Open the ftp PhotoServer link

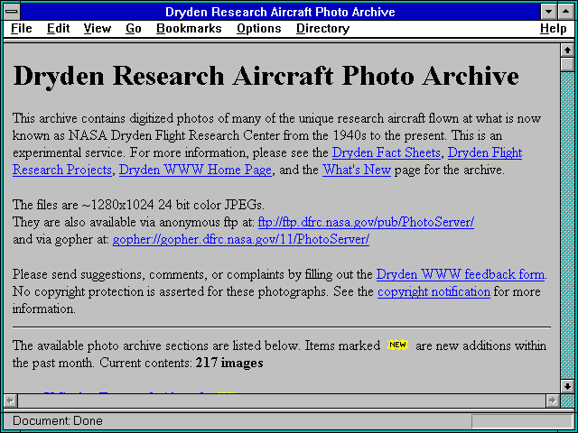366,222
